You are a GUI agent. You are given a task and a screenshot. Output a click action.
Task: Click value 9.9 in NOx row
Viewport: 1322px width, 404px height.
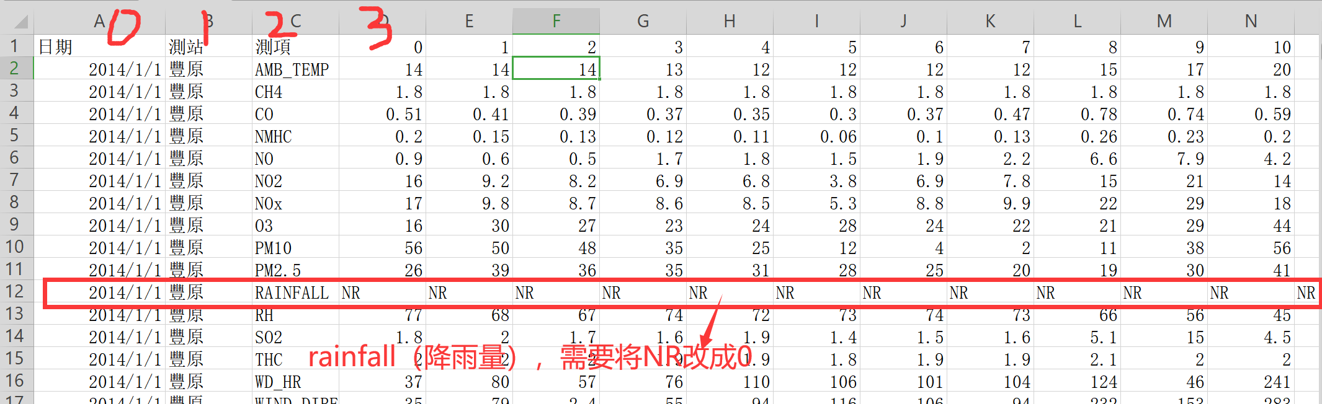click(990, 203)
